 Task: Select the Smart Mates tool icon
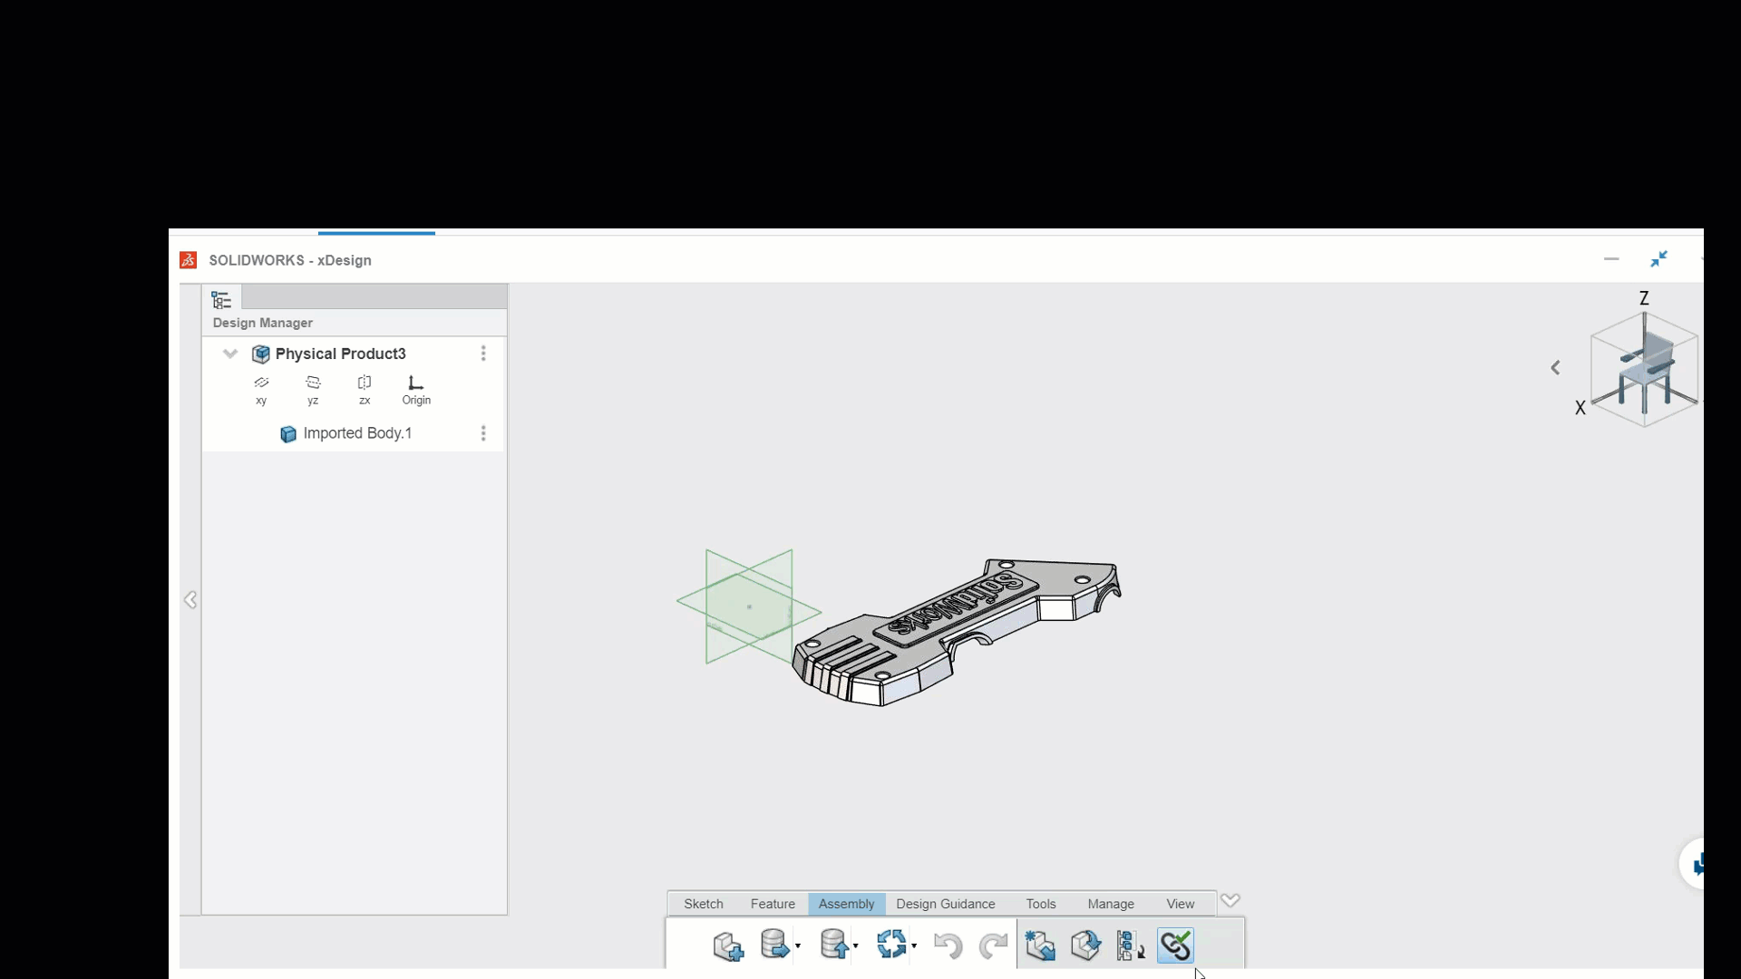pyautogui.click(x=1175, y=945)
